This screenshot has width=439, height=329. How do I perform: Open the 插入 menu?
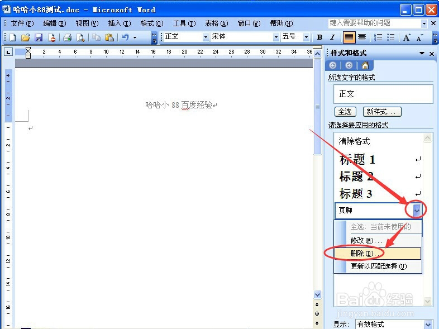pos(120,23)
